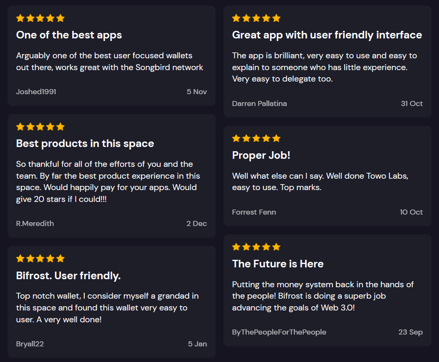Open the 'Best products in this space' title

click(x=85, y=144)
